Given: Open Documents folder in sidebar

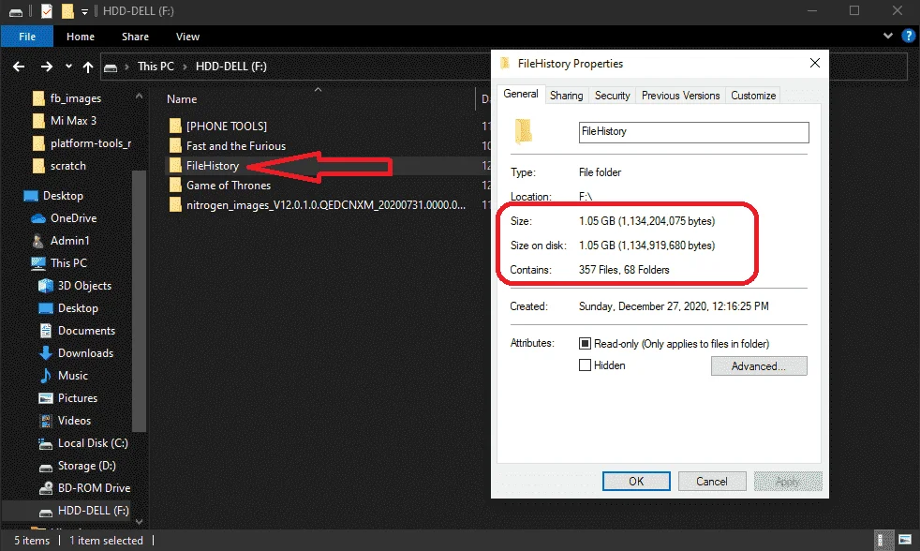Looking at the screenshot, I should 86,331.
